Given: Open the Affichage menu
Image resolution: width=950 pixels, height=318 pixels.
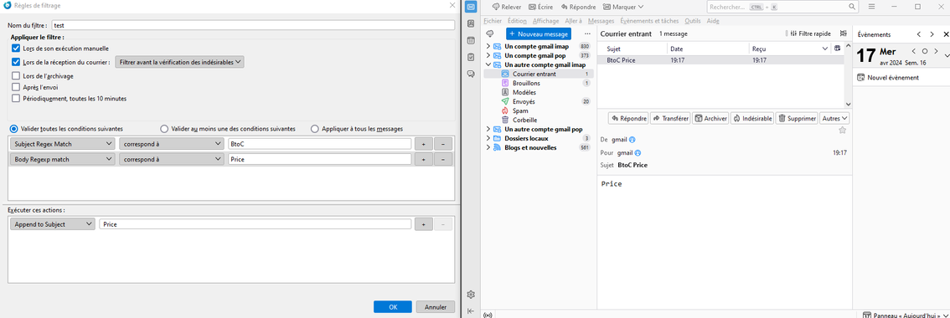Looking at the screenshot, I should pyautogui.click(x=546, y=21).
